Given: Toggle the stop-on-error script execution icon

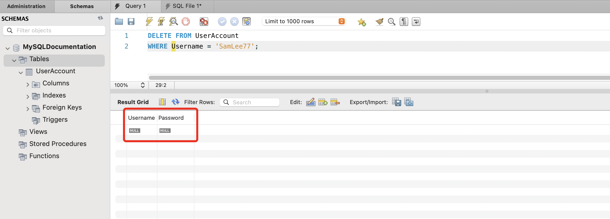Looking at the screenshot, I should pos(204,21).
